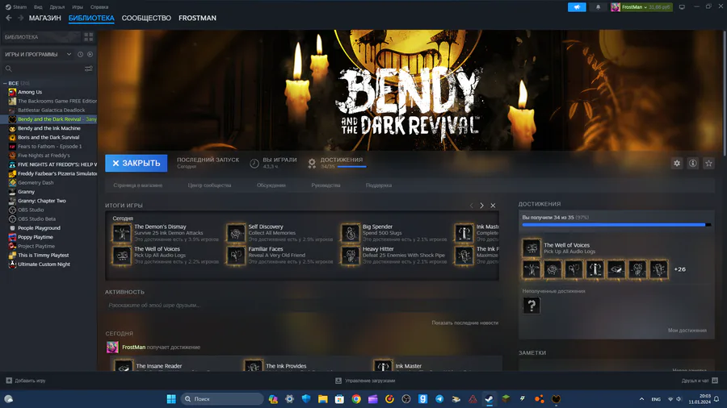Image resolution: width=727 pixels, height=408 pixels.
Task: Open Telegram from the taskbar
Action: (x=439, y=399)
